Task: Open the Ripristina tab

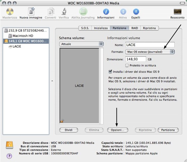Action: coord(150,28)
